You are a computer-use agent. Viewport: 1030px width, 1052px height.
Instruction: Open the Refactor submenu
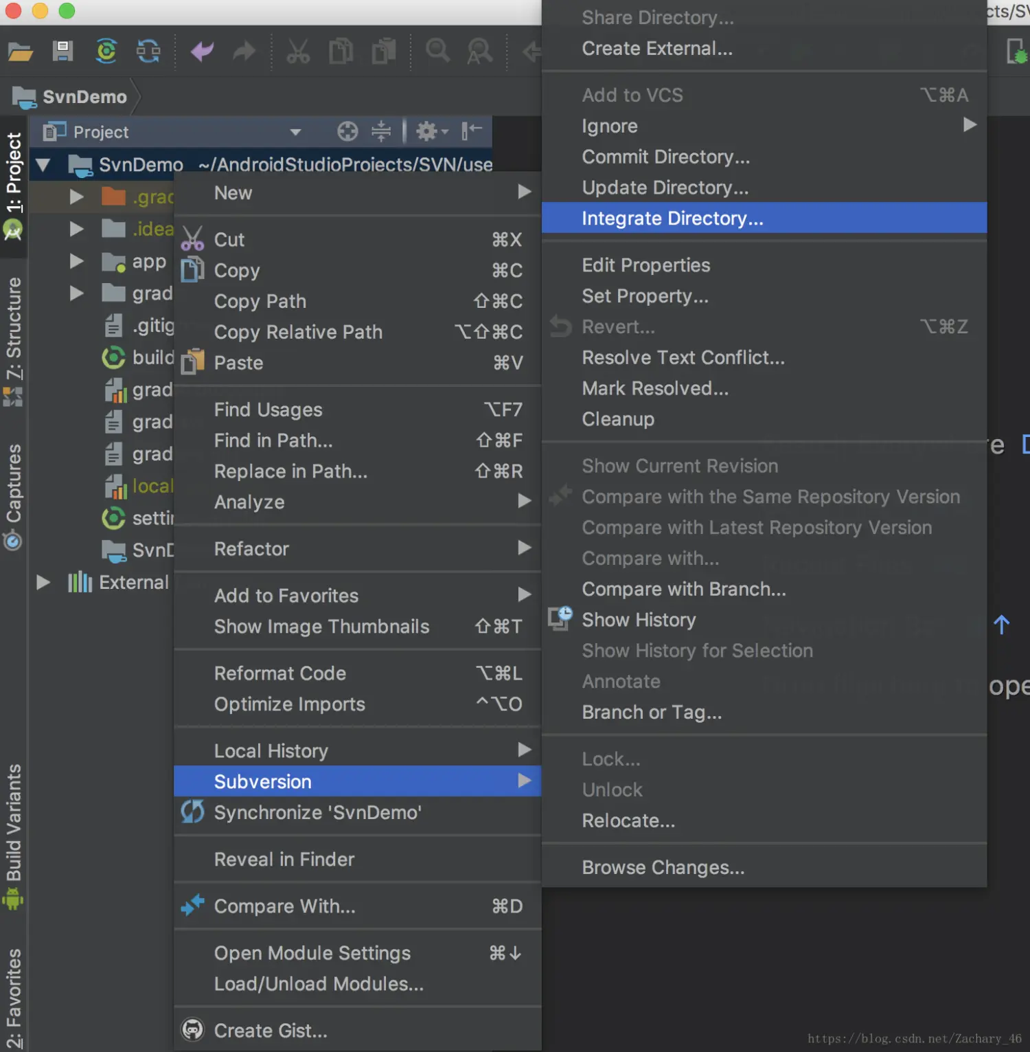click(x=357, y=549)
